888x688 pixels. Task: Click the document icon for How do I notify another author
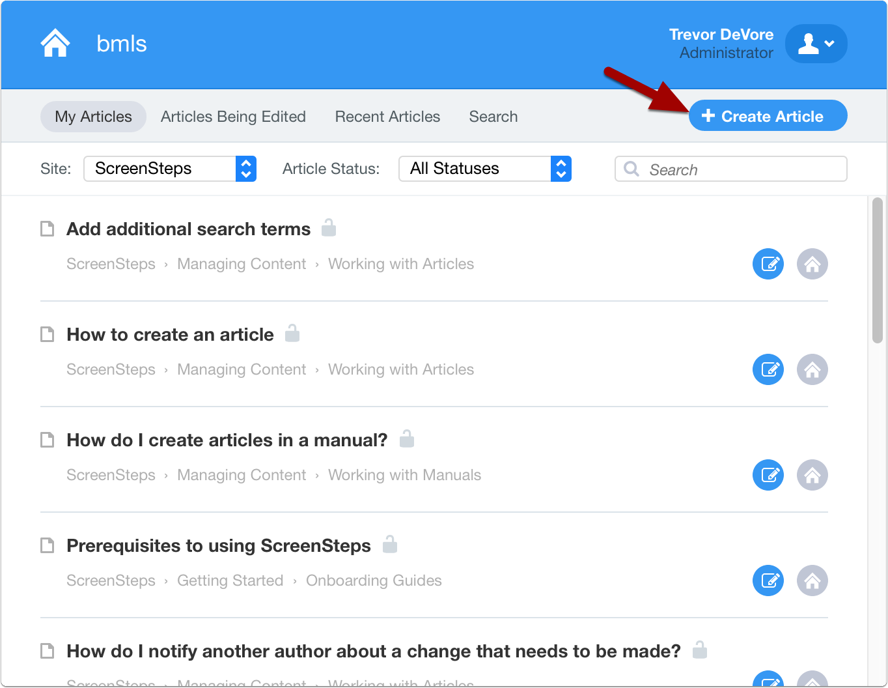[48, 651]
